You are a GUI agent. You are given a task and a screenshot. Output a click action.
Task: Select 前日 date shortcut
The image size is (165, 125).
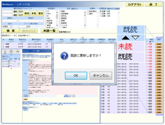pos(27,13)
